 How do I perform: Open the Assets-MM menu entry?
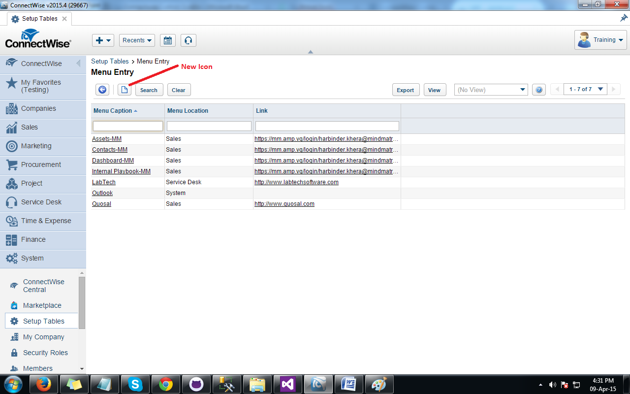107,139
